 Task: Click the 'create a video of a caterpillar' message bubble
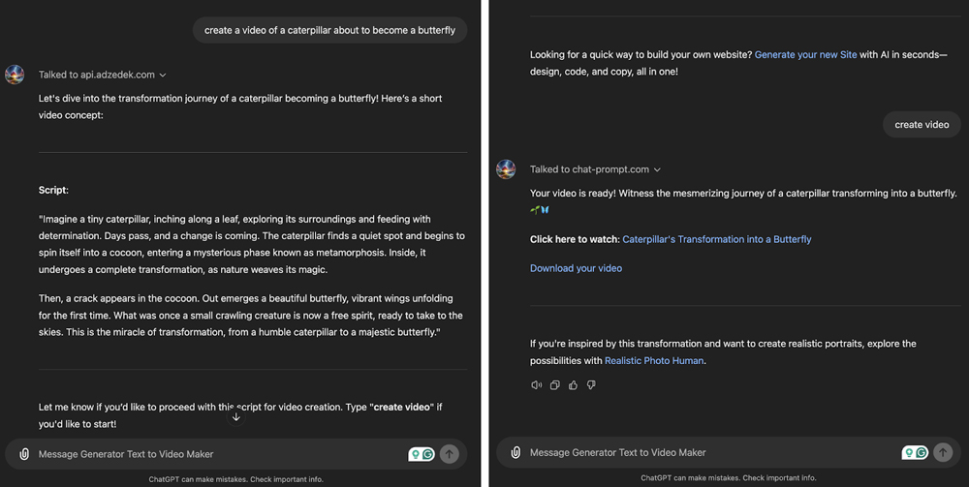click(330, 30)
